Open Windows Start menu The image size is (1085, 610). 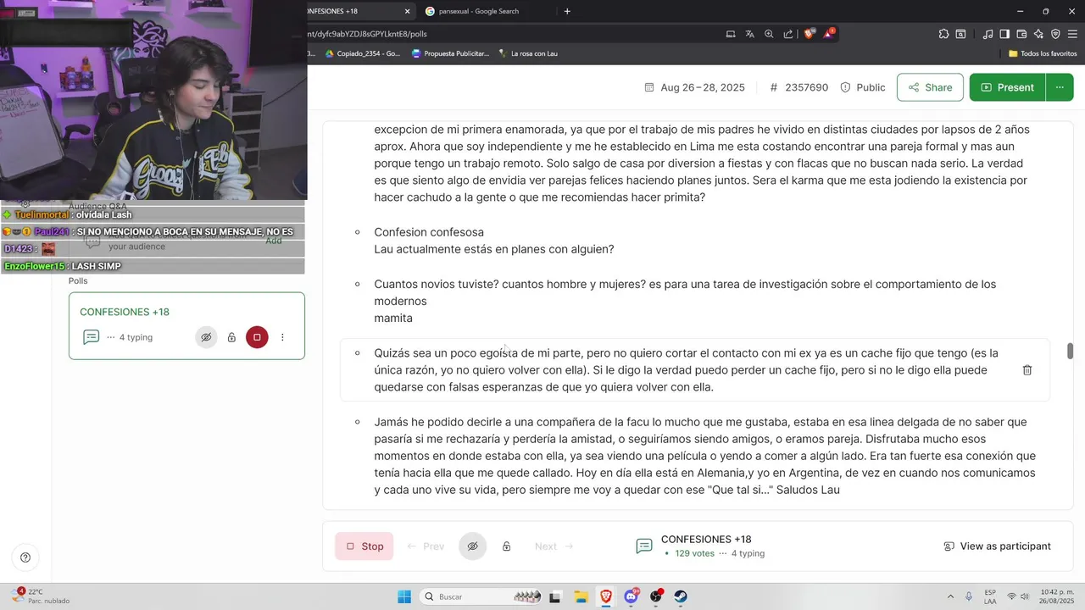pyautogui.click(x=404, y=596)
